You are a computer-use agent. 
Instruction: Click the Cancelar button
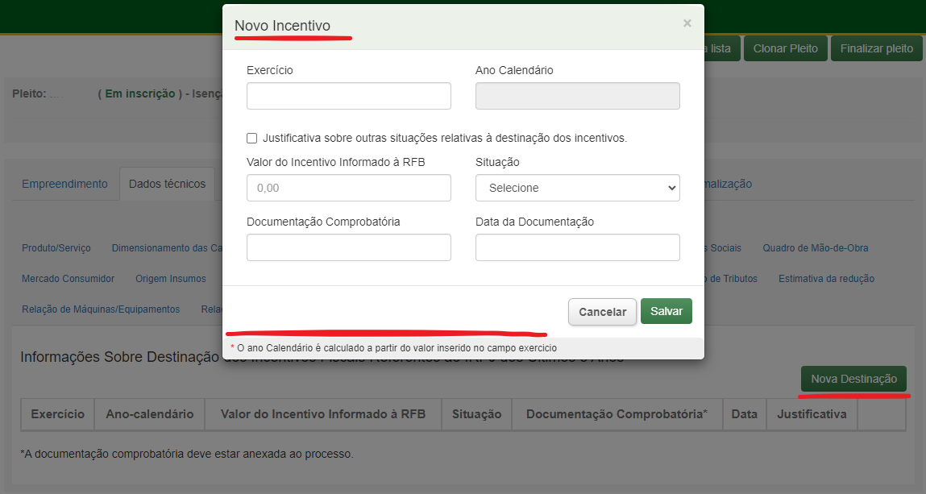pyautogui.click(x=602, y=312)
